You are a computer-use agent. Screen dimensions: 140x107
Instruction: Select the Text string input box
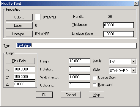[x=76, y=45]
